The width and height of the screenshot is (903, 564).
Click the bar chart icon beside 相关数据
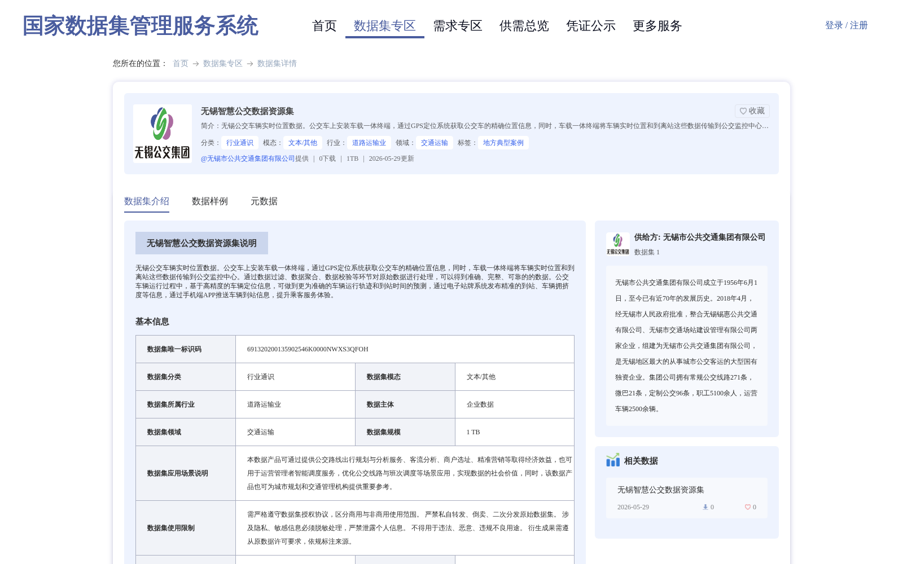point(613,460)
